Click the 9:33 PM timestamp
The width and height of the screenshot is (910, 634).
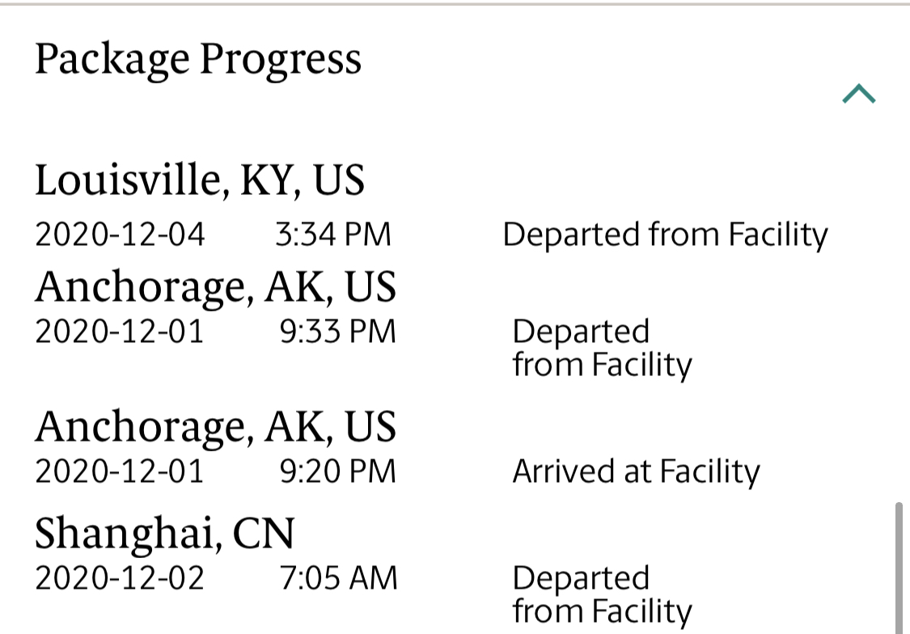point(338,332)
